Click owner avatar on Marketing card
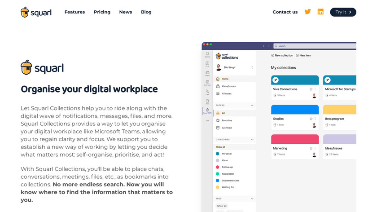The width and height of the screenshot is (377, 212). point(314,155)
